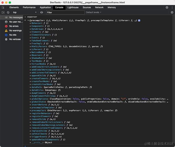
Task: Switch to the Network tab
Action: (x=99, y=7)
